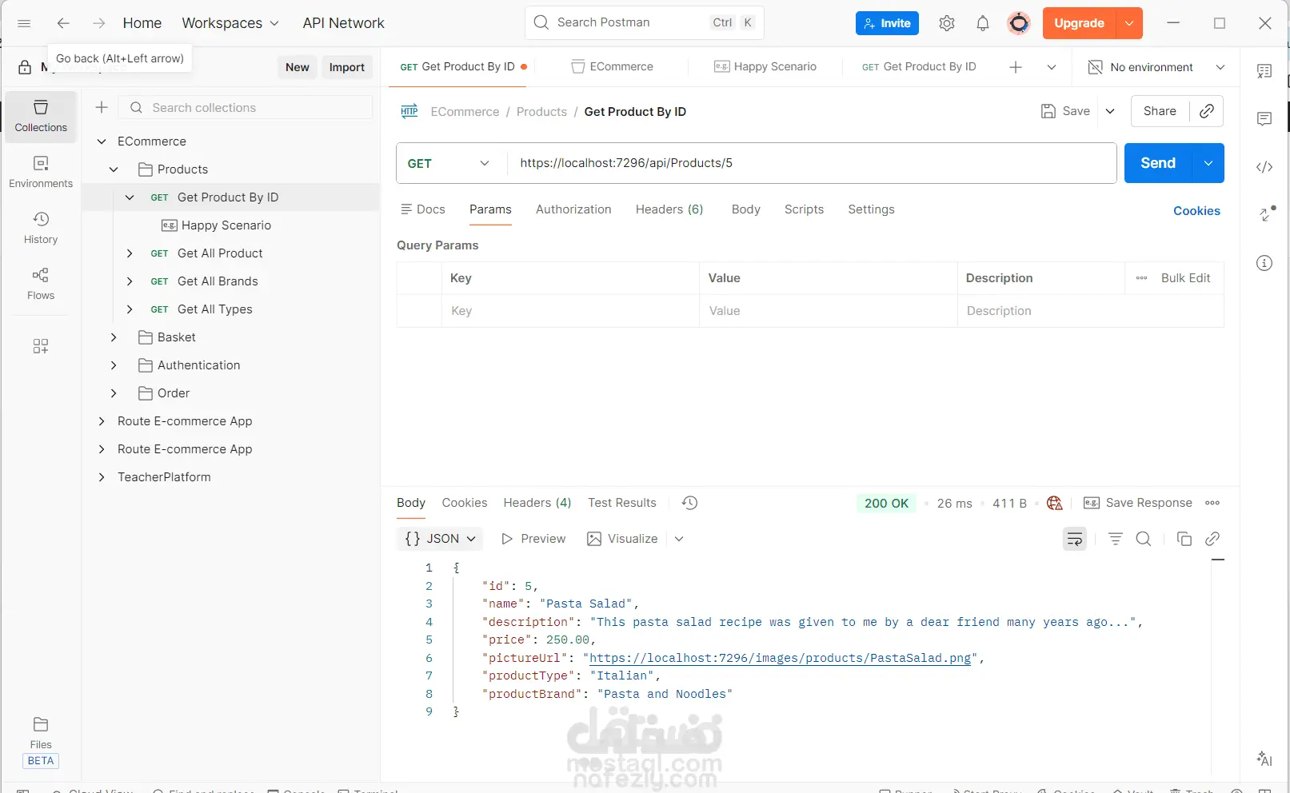The image size is (1290, 793).
Task: Open request info icon in right sidebar
Action: click(1264, 263)
